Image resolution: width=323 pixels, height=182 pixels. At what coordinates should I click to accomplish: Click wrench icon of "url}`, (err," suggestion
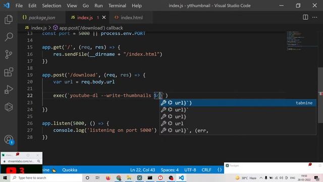click(164, 130)
